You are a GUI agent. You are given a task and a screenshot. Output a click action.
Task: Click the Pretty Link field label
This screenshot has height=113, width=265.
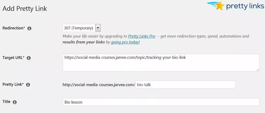[13, 84]
